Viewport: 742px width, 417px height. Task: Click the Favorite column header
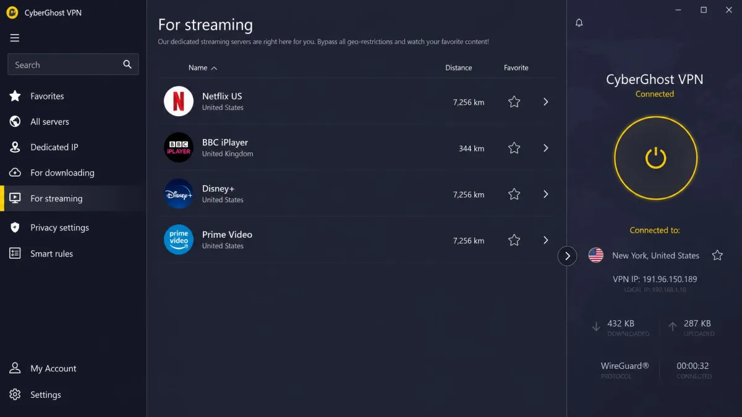tap(516, 68)
